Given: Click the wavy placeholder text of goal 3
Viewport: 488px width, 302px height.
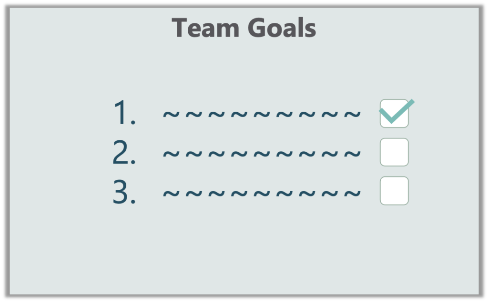Looking at the screenshot, I should 262,193.
